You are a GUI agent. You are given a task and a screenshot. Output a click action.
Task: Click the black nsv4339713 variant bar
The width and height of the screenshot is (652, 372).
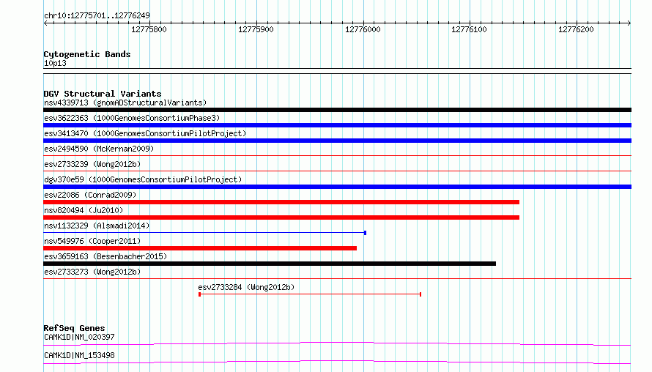pyautogui.click(x=337, y=110)
